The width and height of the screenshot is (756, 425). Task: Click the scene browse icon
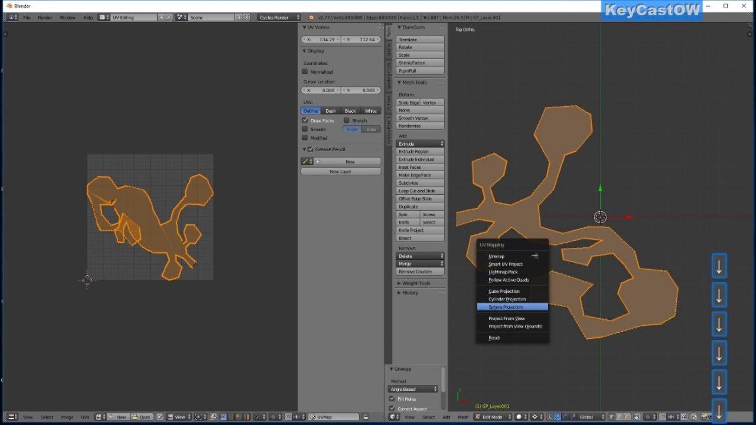pos(181,18)
